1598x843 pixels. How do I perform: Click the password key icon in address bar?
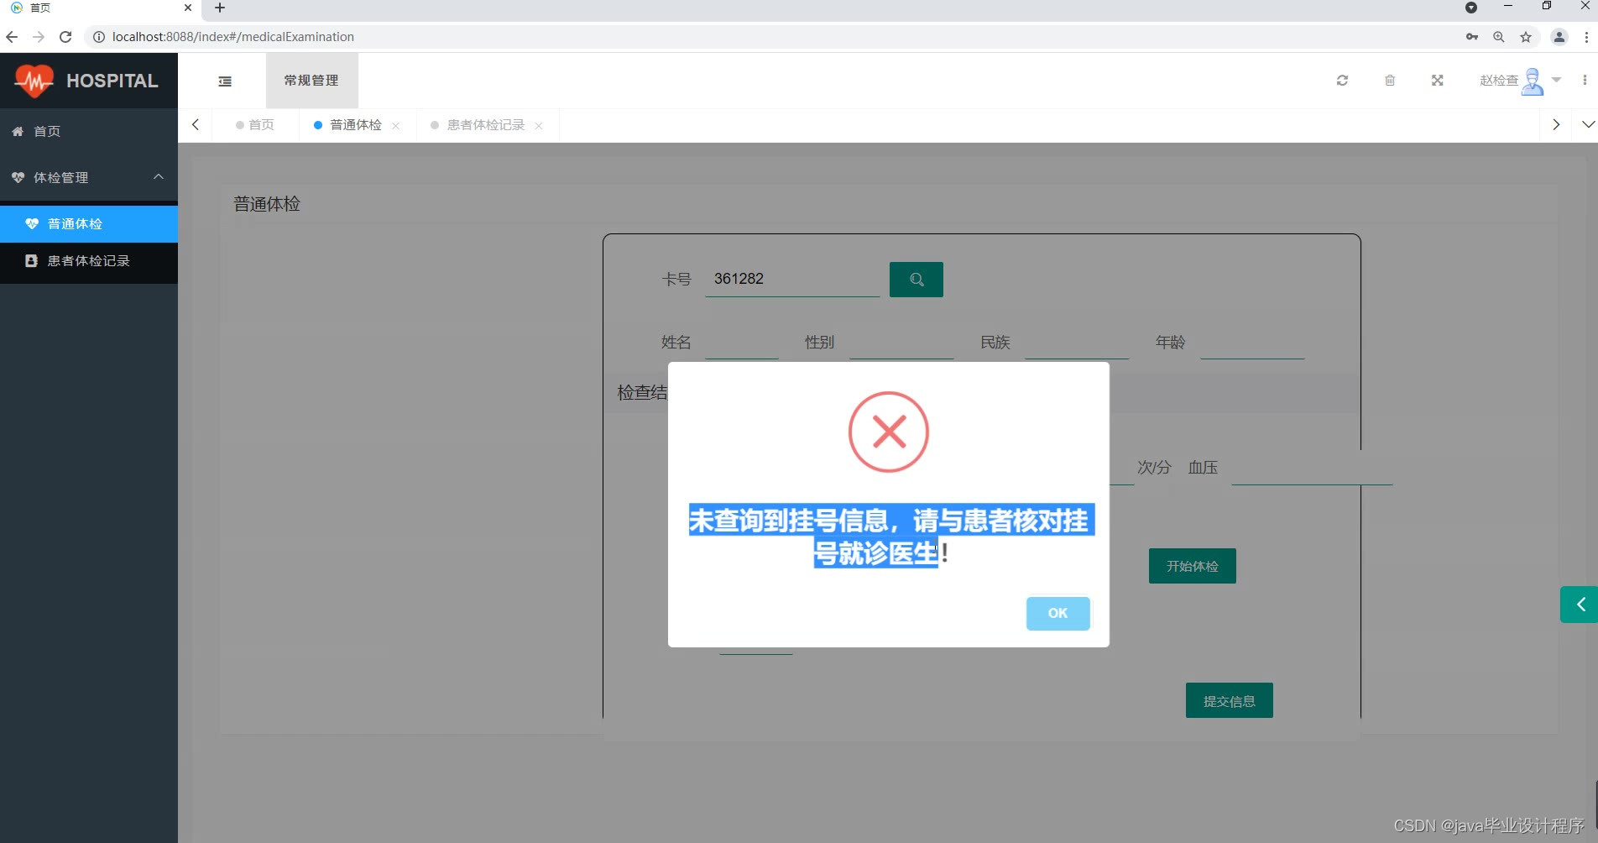tap(1472, 37)
